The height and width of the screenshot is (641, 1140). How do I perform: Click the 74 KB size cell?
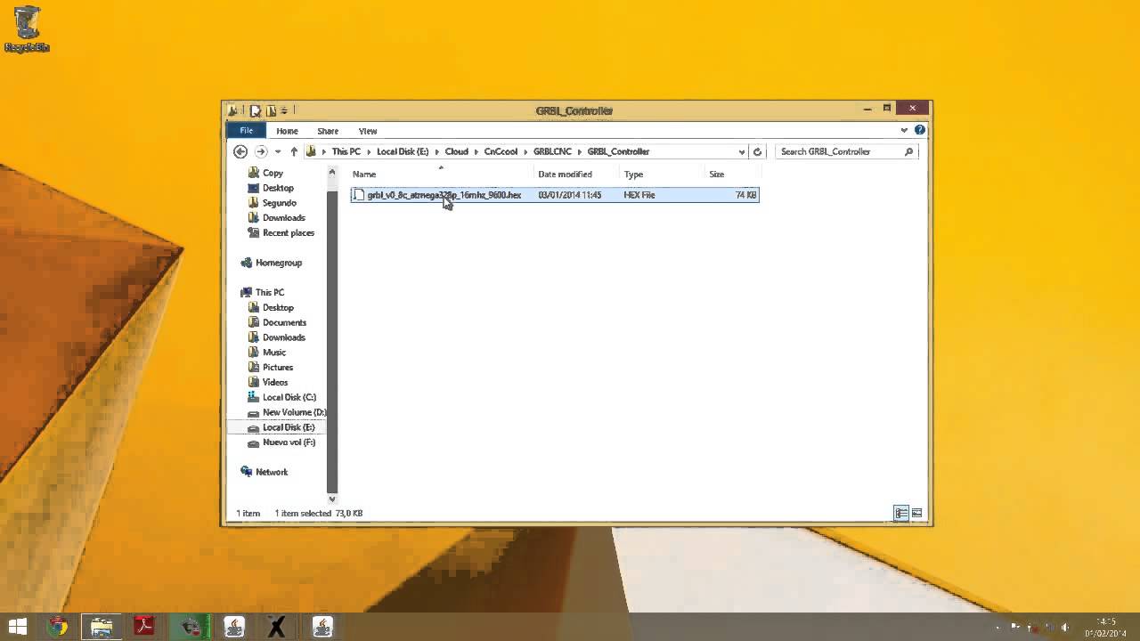click(x=746, y=195)
